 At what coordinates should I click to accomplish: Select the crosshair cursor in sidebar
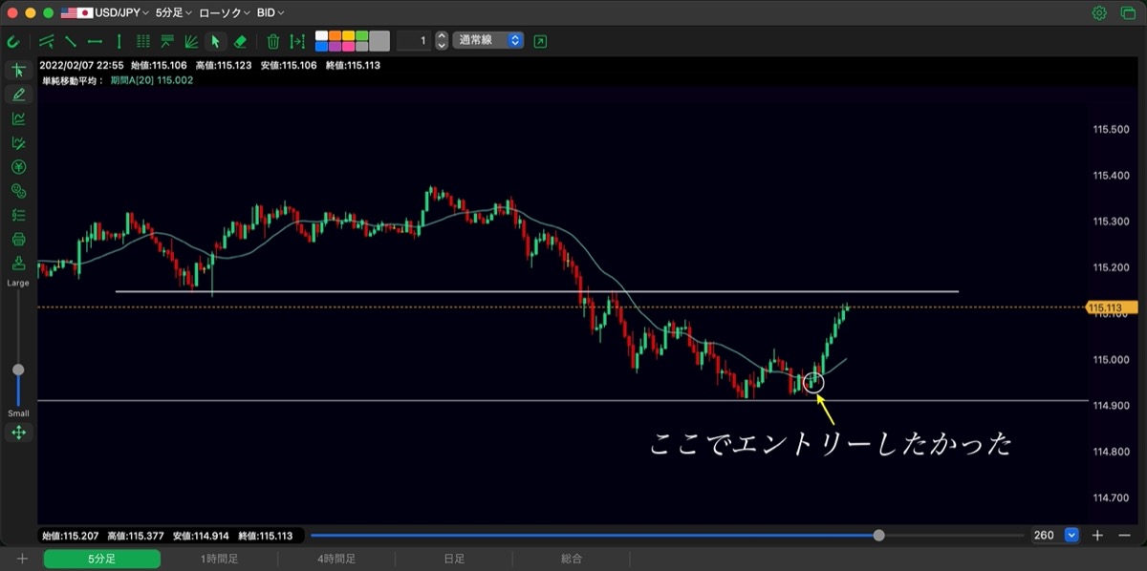[x=18, y=71]
